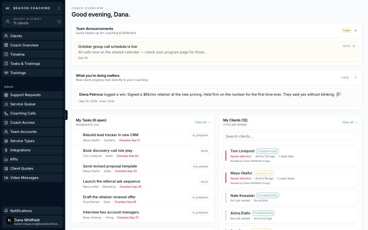This screenshot has height=230, width=368.
Task: Open Coach Access via its shield icon
Action: (x=6, y=122)
